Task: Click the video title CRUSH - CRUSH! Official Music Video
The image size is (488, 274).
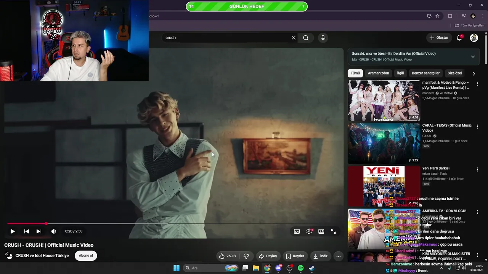Action: click(x=49, y=245)
